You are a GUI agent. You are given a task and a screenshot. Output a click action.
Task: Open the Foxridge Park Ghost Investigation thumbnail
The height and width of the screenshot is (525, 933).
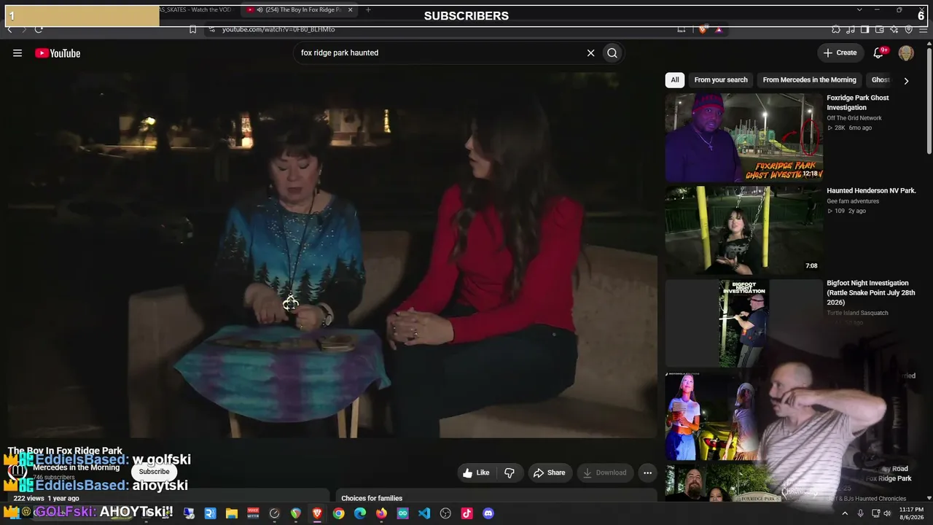[743, 138]
